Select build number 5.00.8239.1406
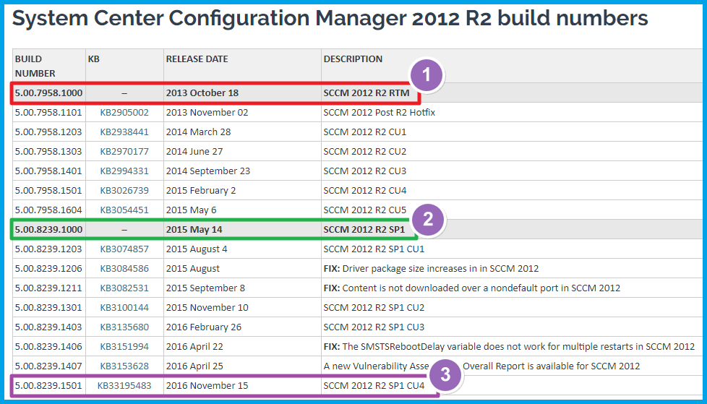 tap(48, 347)
